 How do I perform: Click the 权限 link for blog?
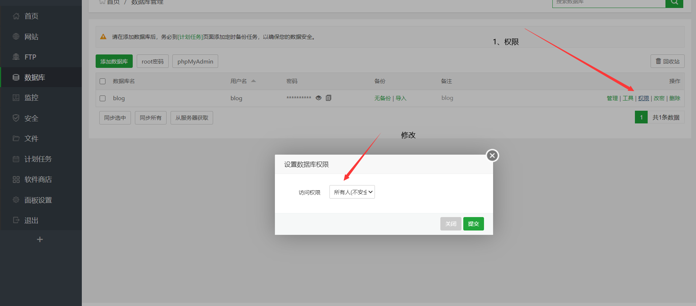coord(644,98)
